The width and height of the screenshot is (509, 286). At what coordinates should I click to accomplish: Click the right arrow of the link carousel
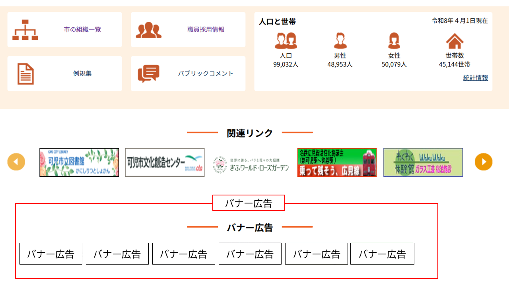(484, 162)
